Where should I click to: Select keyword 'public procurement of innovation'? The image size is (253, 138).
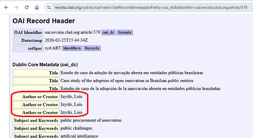pyautogui.click(x=91, y=120)
